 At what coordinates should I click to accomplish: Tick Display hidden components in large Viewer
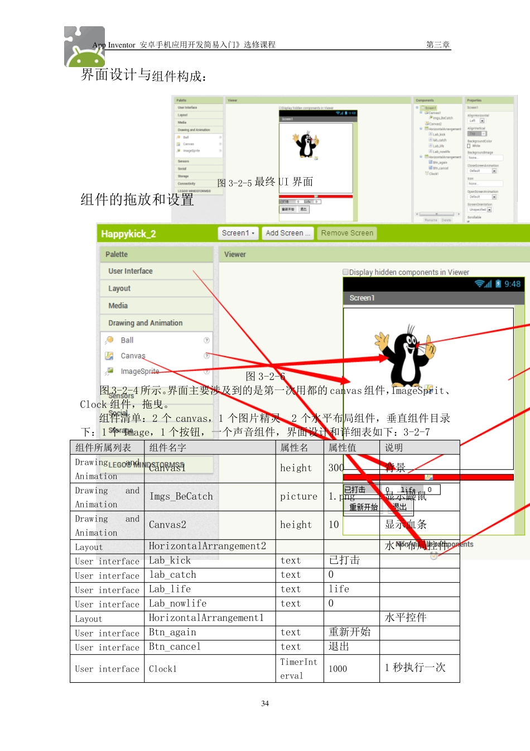345,272
